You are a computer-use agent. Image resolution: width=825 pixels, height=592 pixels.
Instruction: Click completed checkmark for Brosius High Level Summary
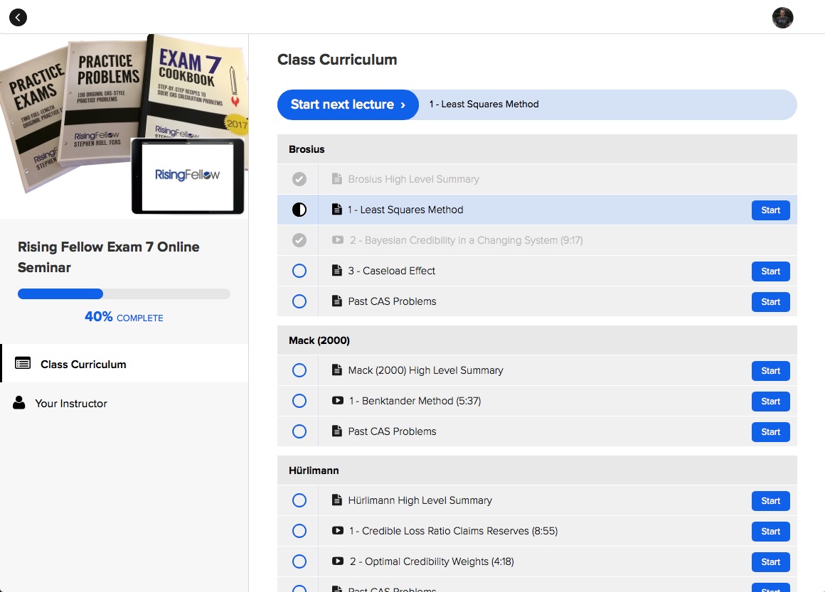(299, 179)
